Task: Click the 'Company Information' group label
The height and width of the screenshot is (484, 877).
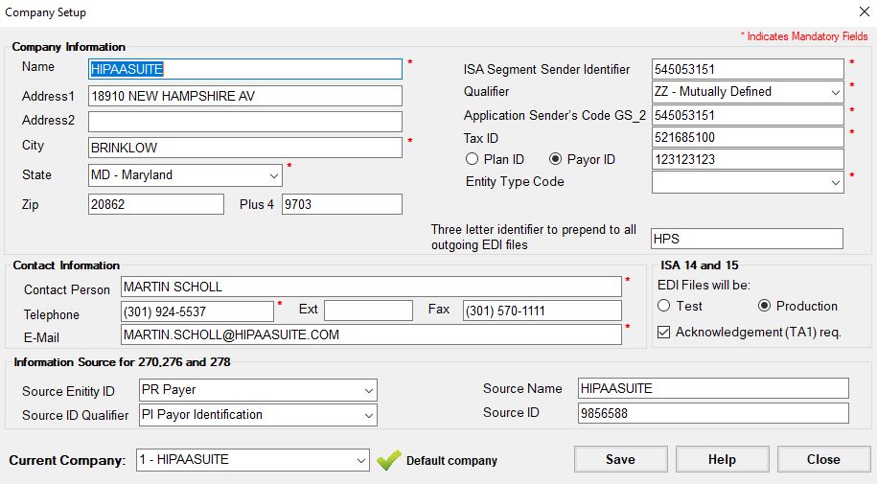Action: pos(69,47)
